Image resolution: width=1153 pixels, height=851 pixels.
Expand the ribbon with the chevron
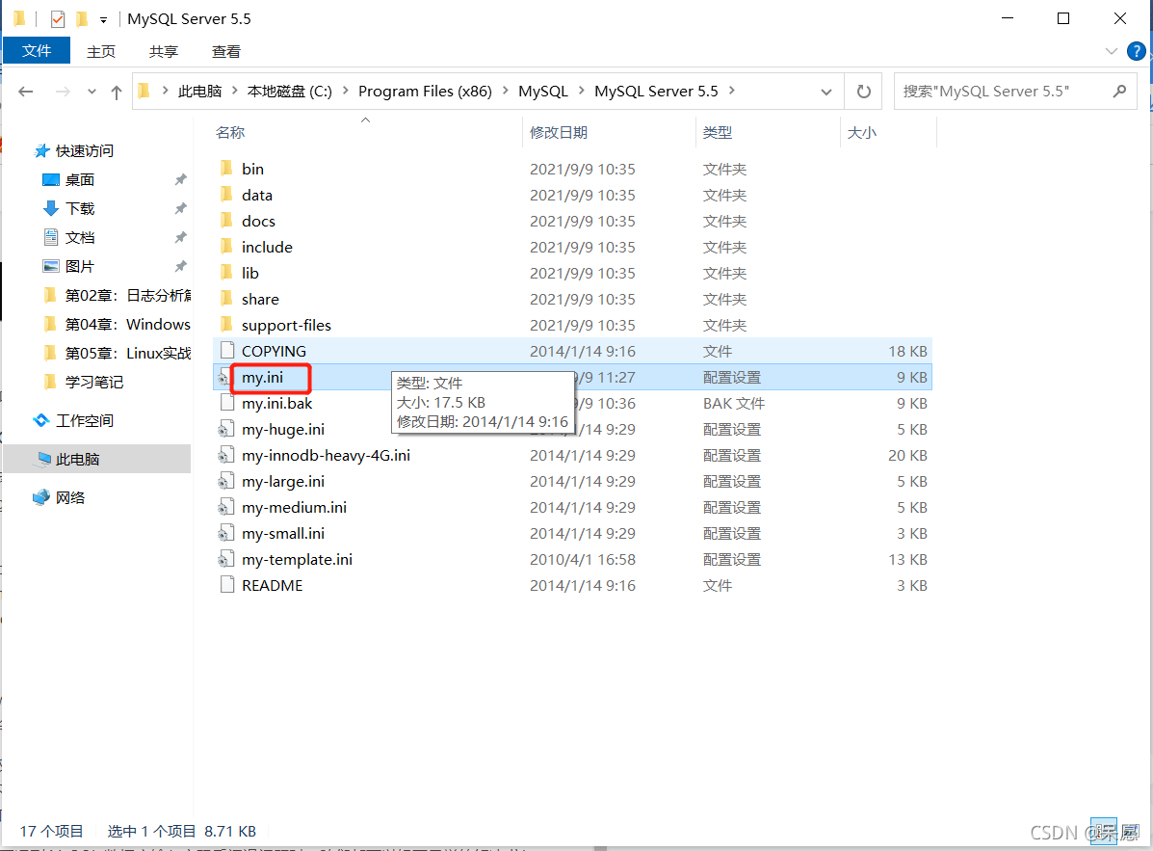(x=1111, y=51)
